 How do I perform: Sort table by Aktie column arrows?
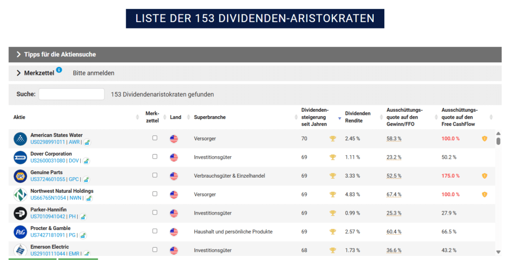click(137, 117)
